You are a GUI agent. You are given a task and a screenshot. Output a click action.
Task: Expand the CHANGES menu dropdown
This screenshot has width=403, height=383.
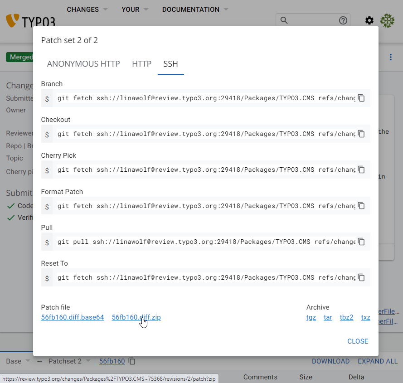[87, 10]
